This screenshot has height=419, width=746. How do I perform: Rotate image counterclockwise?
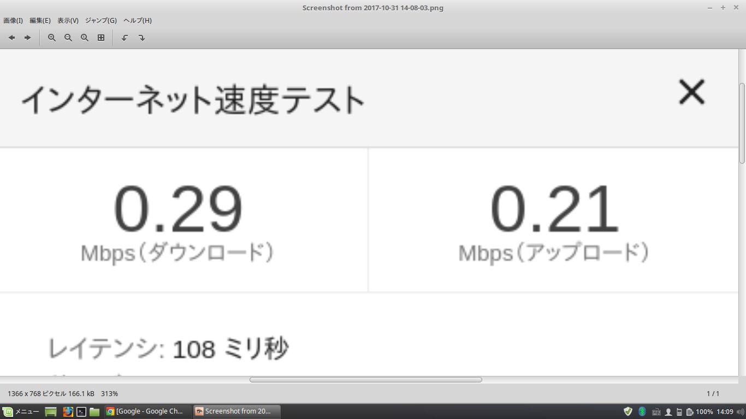point(125,38)
